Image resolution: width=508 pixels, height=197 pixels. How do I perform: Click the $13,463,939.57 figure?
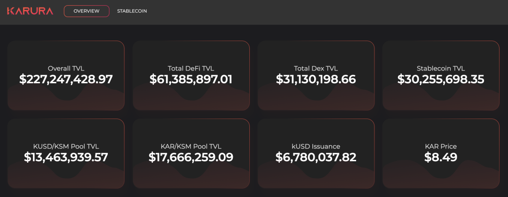[66, 158]
